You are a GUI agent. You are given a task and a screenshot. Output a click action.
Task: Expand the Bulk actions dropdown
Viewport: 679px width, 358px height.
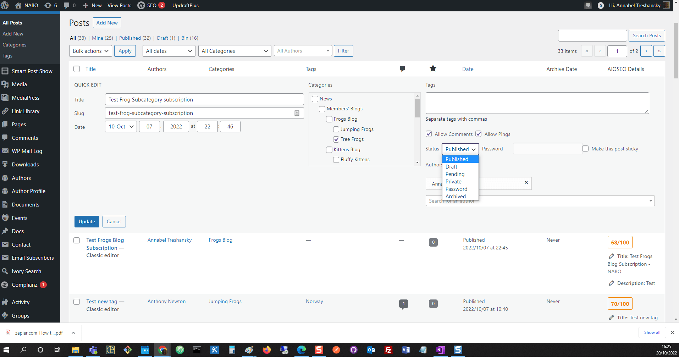[x=90, y=51]
